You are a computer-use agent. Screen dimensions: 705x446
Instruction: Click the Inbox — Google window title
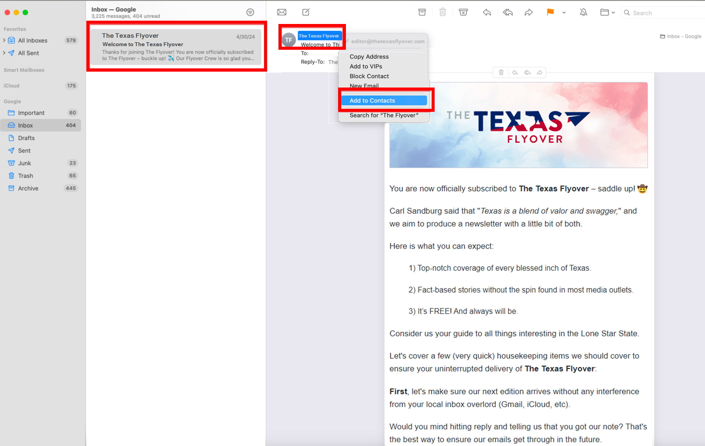[x=114, y=9]
